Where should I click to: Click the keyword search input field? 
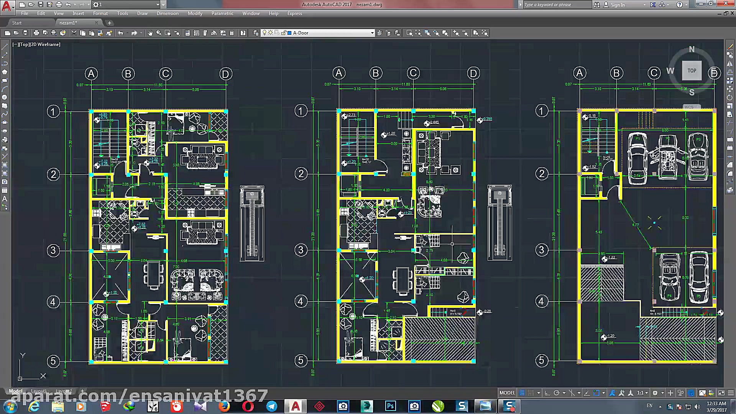click(557, 5)
